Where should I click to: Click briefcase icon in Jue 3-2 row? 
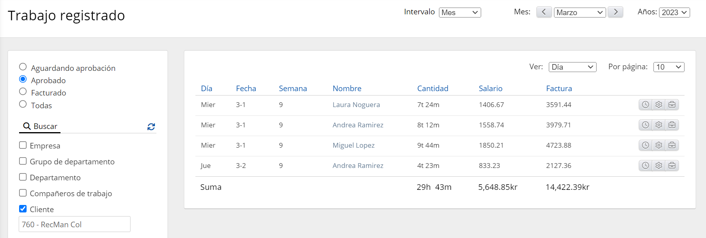point(672,166)
